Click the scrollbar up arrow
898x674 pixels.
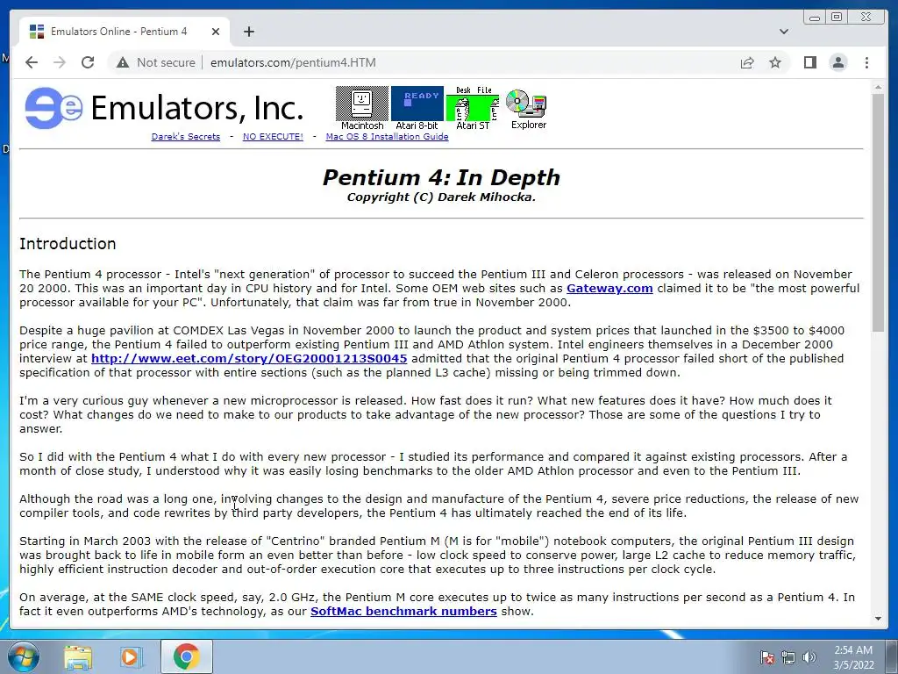[x=878, y=87]
